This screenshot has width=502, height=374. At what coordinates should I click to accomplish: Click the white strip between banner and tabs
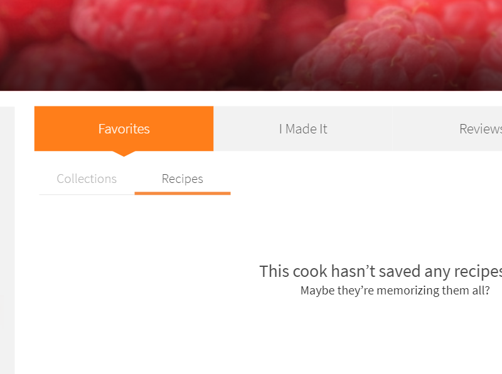251,98
